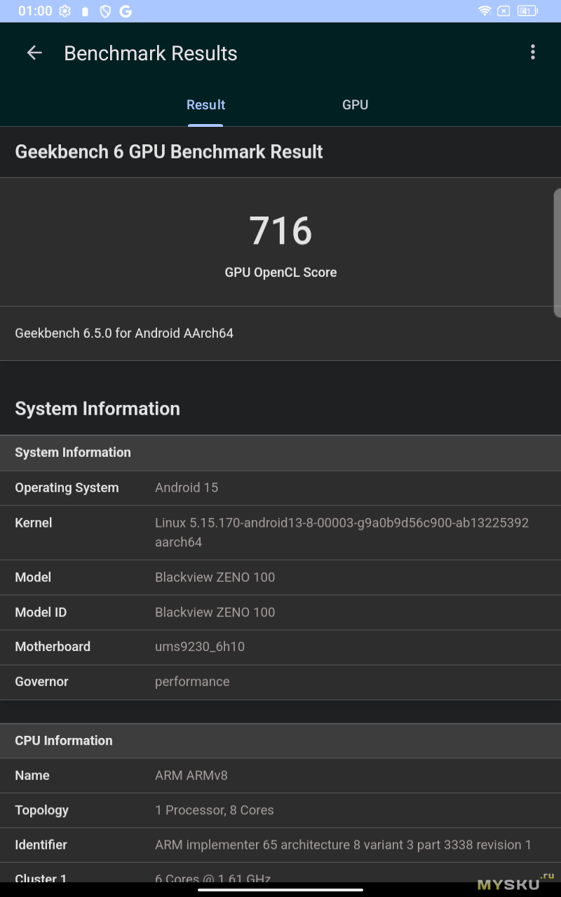Tap the Google G status icon

click(126, 11)
